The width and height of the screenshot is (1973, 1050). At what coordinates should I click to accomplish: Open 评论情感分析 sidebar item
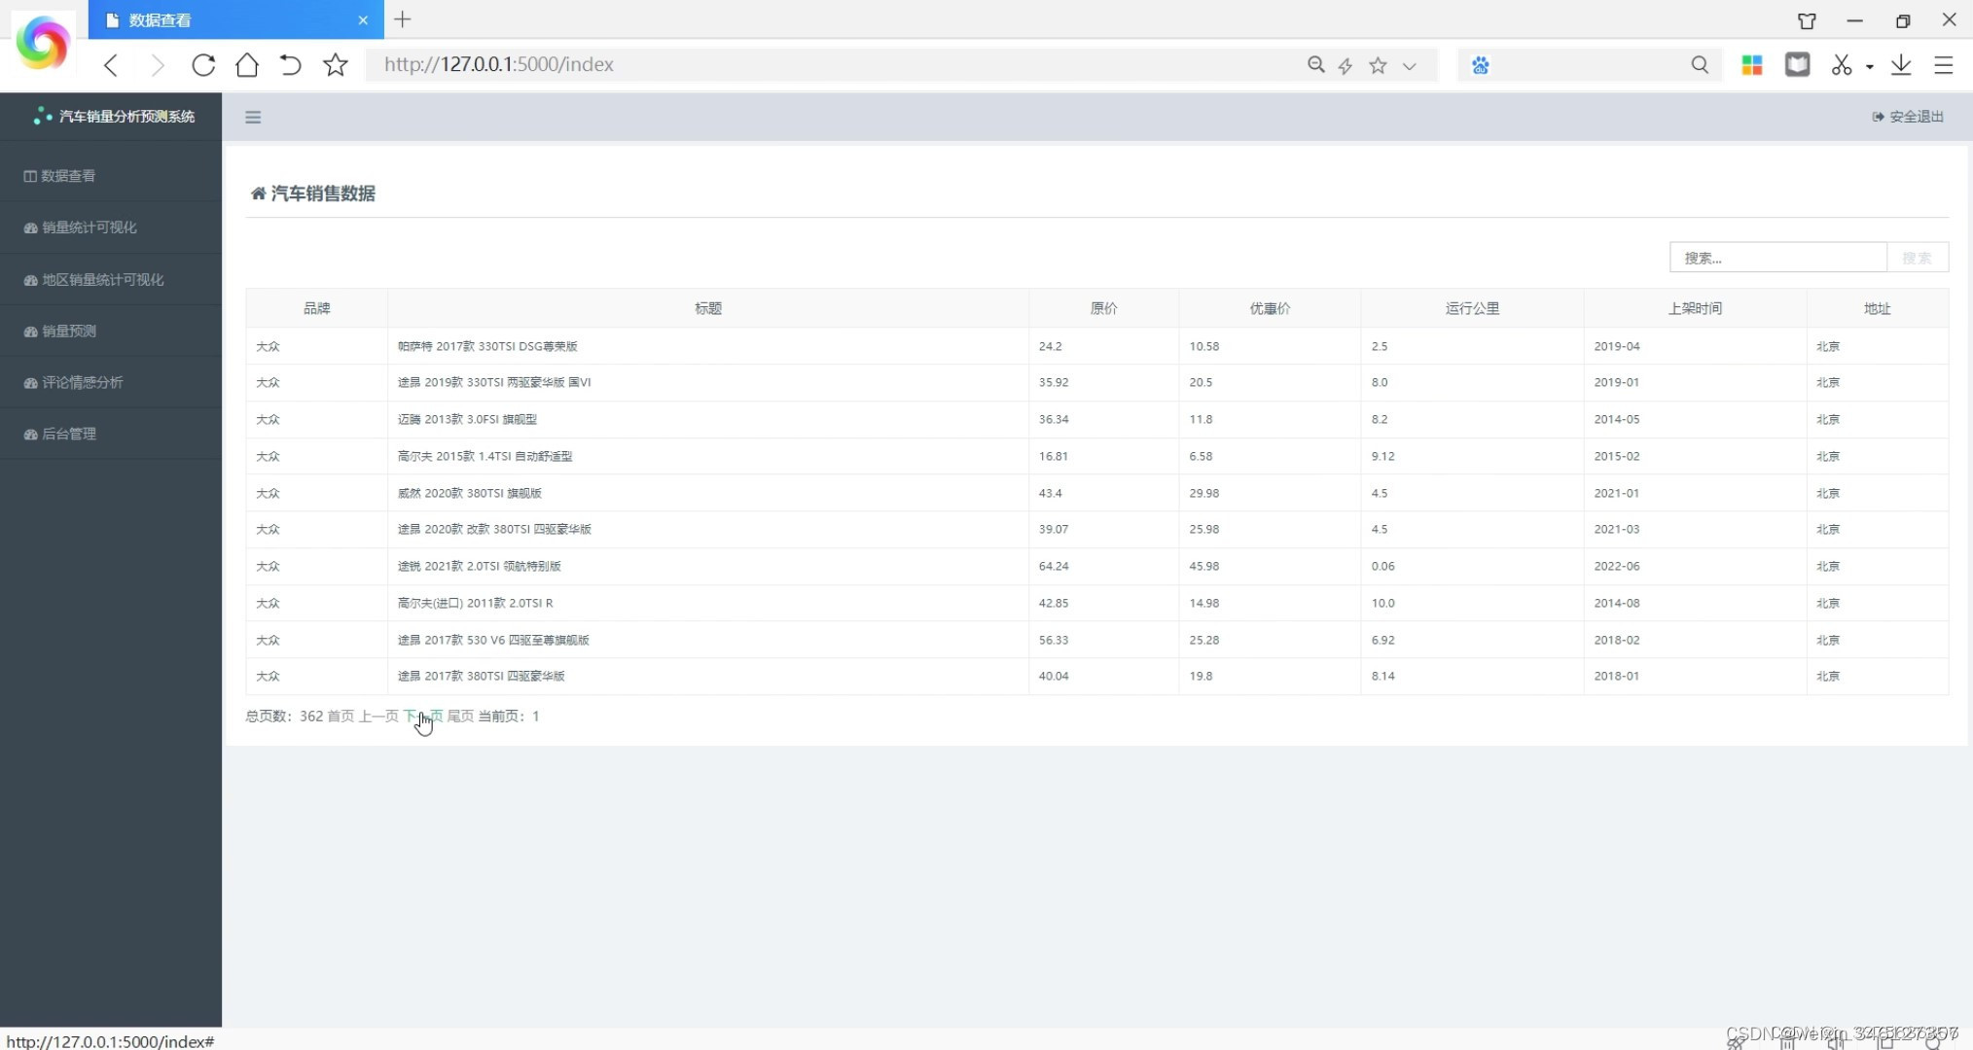tap(82, 383)
